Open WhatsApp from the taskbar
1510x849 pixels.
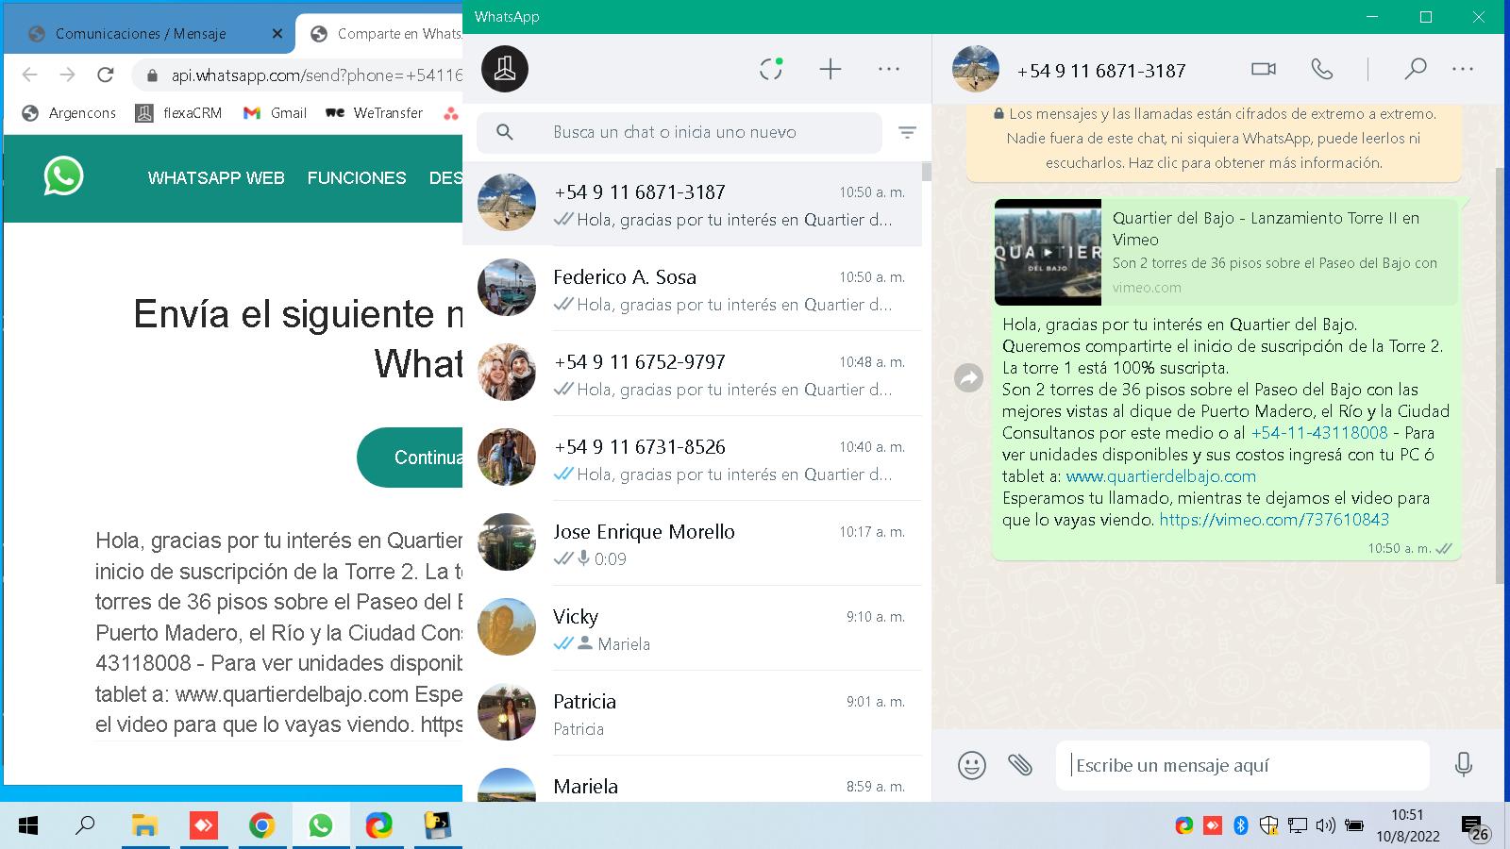320,826
